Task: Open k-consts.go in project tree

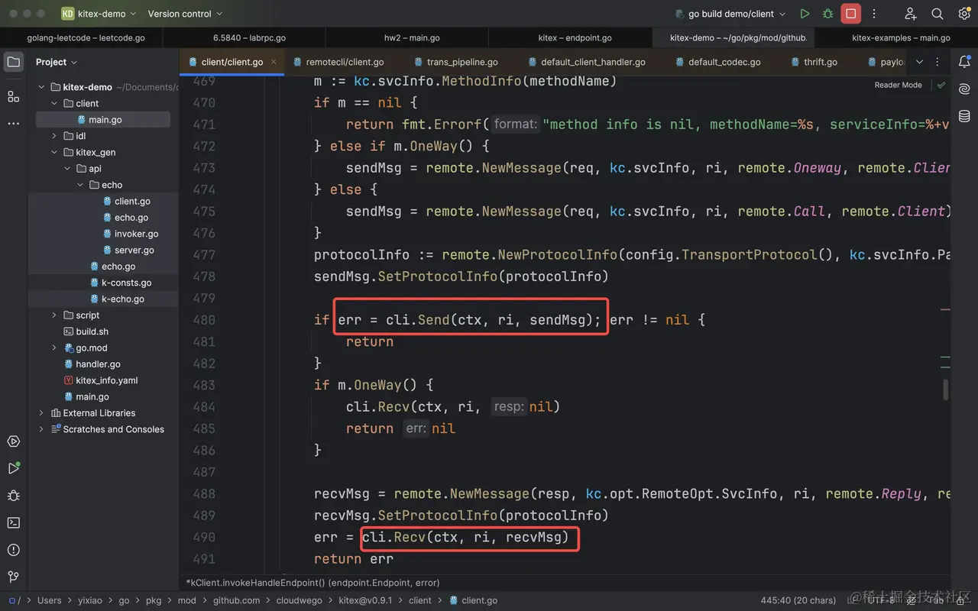Action: click(126, 283)
